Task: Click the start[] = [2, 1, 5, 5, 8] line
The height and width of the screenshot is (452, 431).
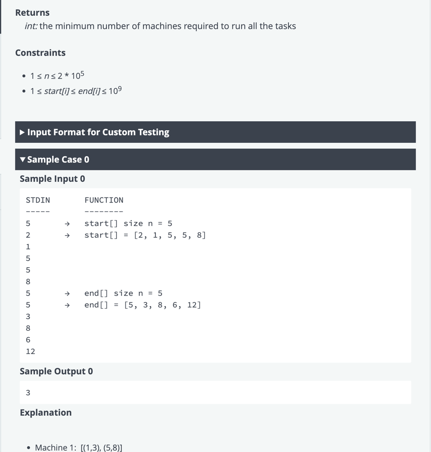Action: pos(145,235)
